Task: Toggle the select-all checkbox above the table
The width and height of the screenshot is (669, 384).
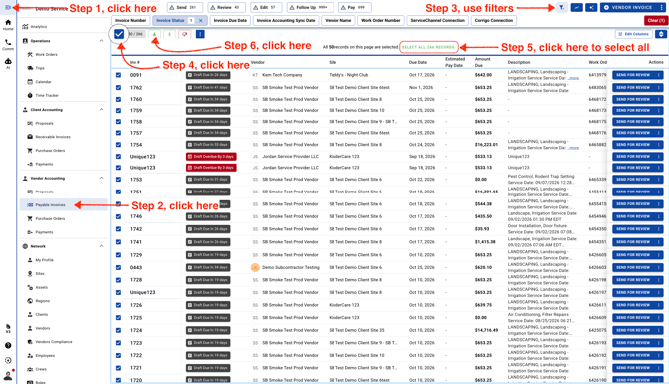Action: pos(119,34)
